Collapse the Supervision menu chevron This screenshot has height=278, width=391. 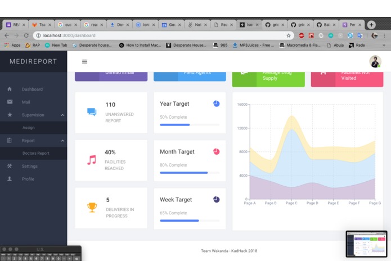pyautogui.click(x=62, y=115)
